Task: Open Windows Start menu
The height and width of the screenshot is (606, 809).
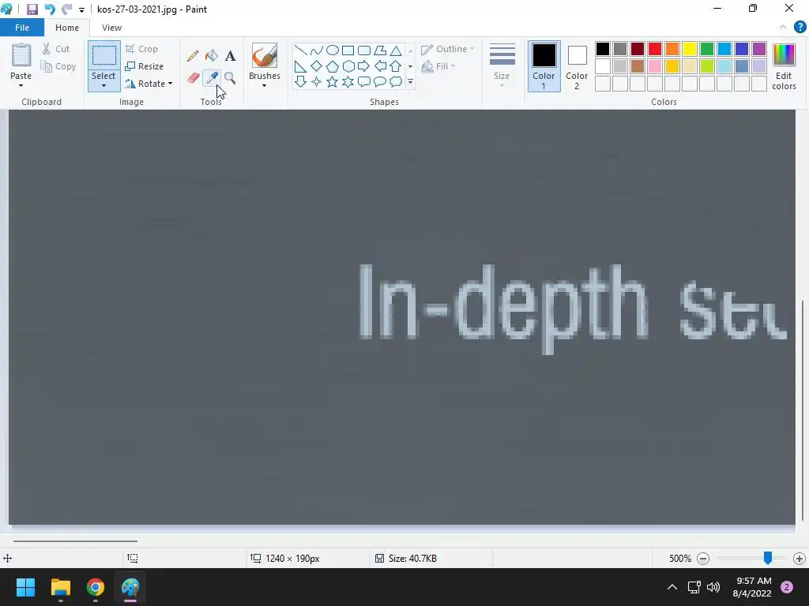Action: click(25, 587)
